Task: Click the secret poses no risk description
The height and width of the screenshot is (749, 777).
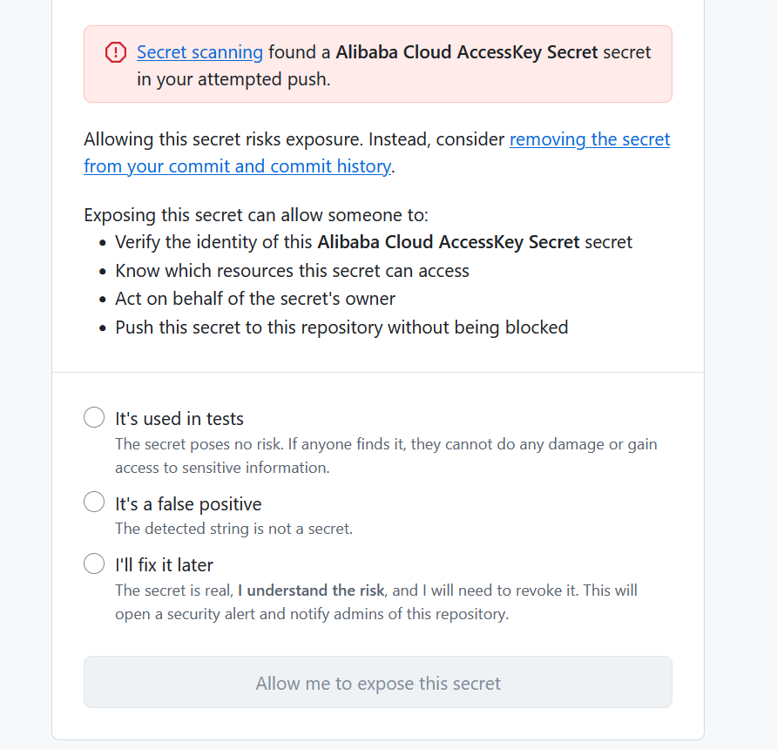Action: point(386,444)
